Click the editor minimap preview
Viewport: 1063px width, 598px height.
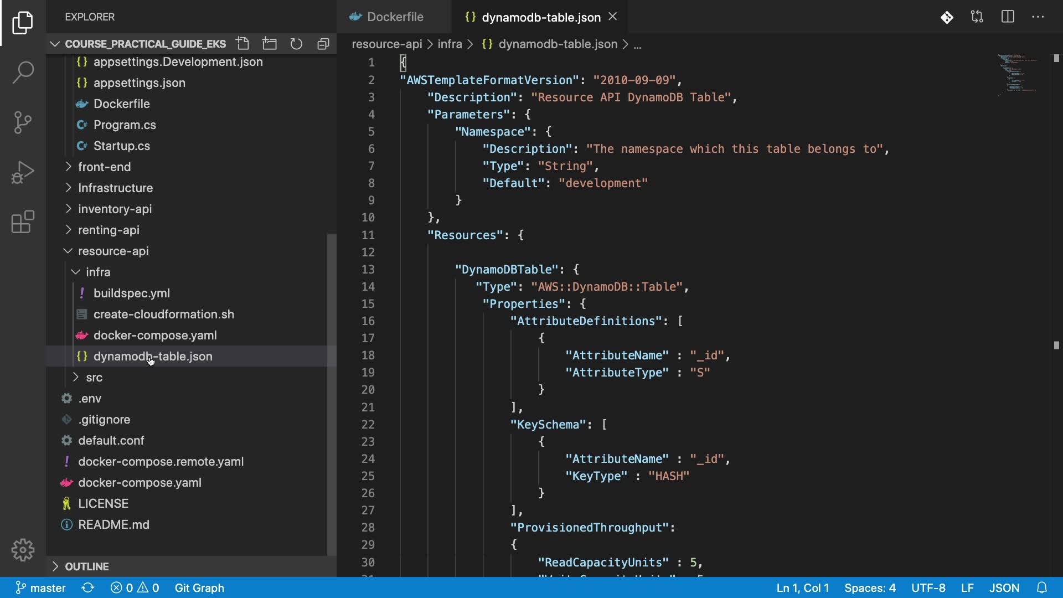pyautogui.click(x=1017, y=73)
